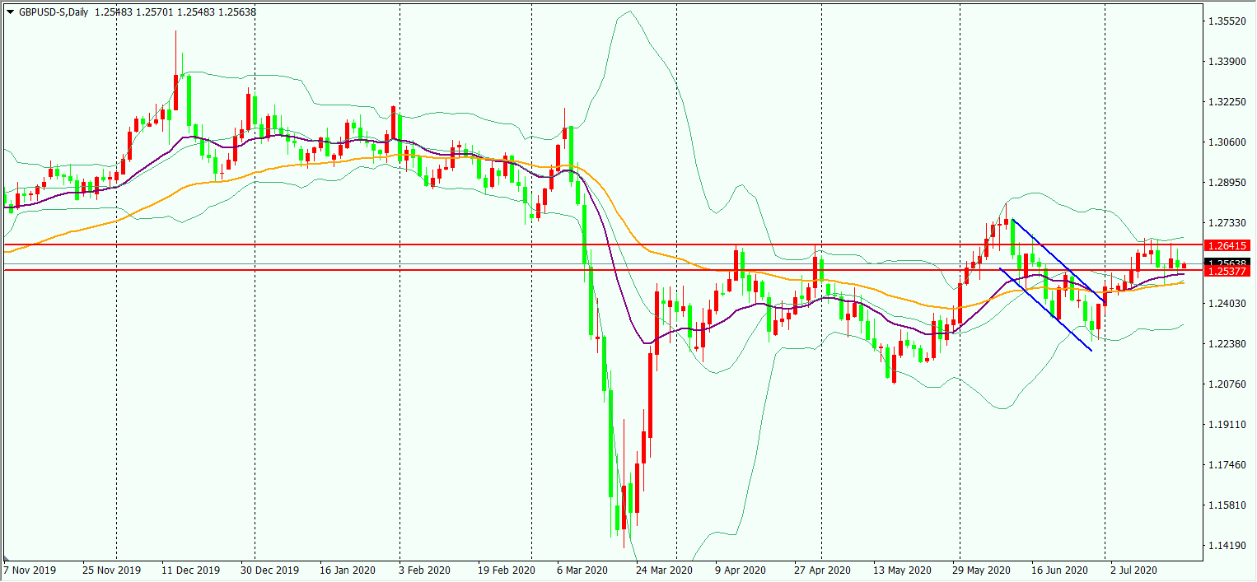The width and height of the screenshot is (1257, 582).
Task: Click the 2 Jul 2020 date label
Action: [1134, 570]
